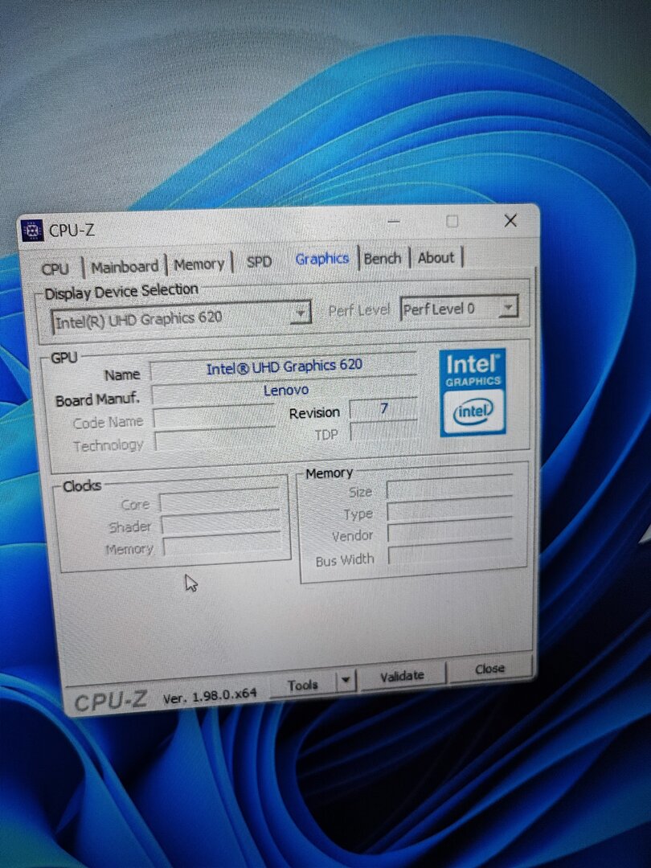This screenshot has height=868, width=651.
Task: Minimize the CPU-Z window
Action: coord(394,222)
